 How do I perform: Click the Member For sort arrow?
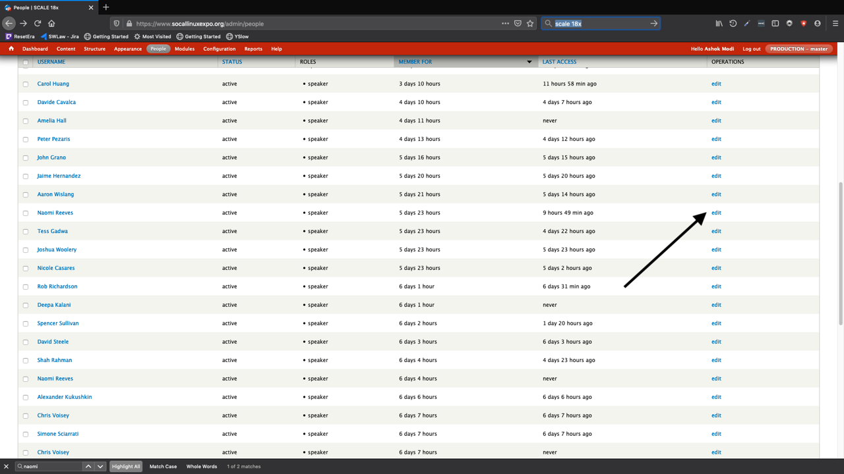click(529, 62)
